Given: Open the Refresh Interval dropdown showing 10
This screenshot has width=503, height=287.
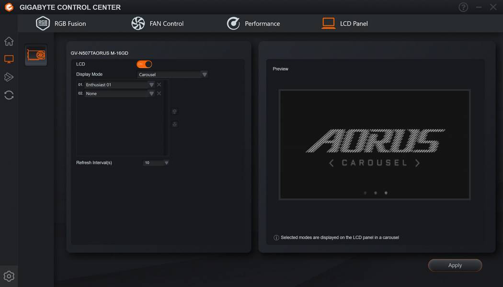Looking at the screenshot, I should [156, 163].
